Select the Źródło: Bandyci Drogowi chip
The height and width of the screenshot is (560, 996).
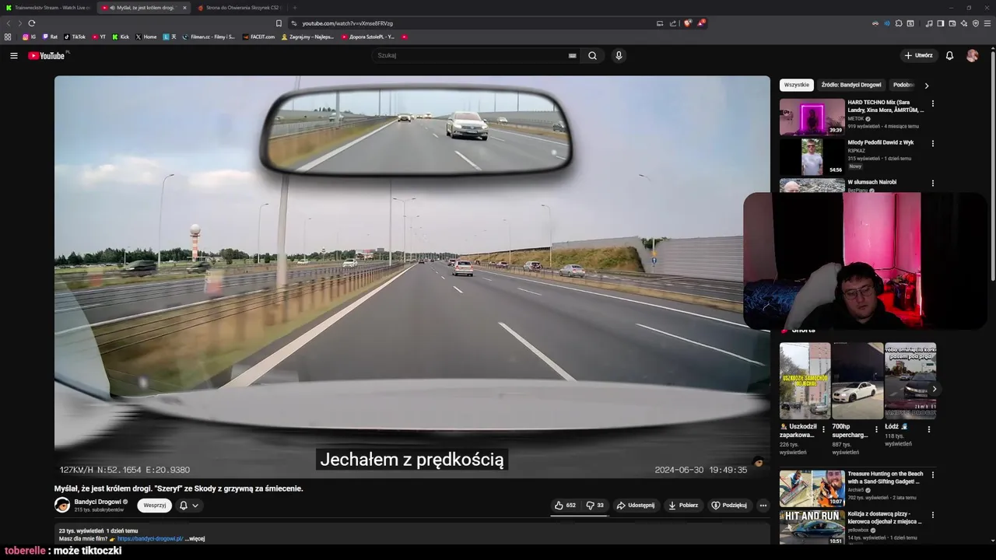click(851, 85)
